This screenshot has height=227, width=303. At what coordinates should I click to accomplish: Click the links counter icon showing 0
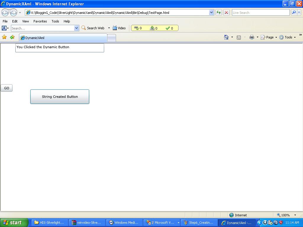point(136,28)
